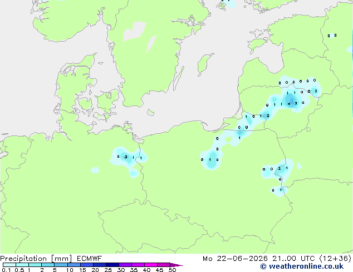Click the '50' legend scale label
353x272 pixels.
point(172,270)
